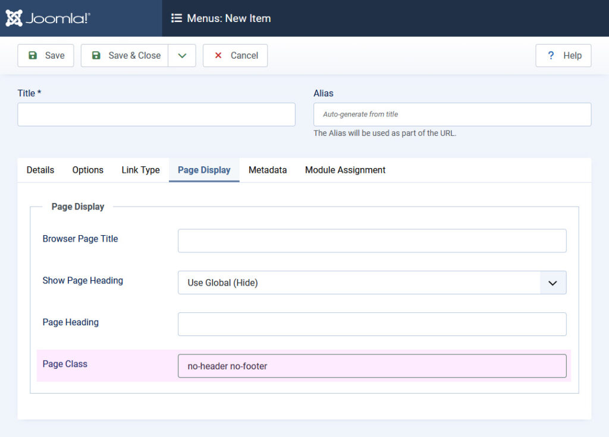Go to the Metadata tab

click(x=268, y=170)
